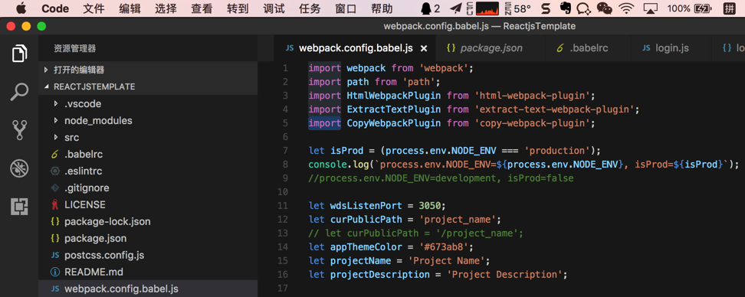This screenshot has width=745, height=297.
Task: Open README.md in the file tree
Action: (x=94, y=273)
